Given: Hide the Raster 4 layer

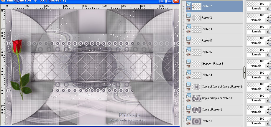Looking at the screenshot, I should click(188, 77).
